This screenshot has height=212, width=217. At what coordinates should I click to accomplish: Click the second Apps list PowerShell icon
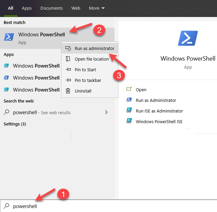pos(6,78)
